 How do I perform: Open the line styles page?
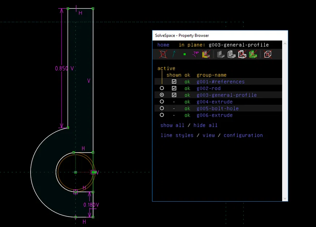(x=177, y=135)
